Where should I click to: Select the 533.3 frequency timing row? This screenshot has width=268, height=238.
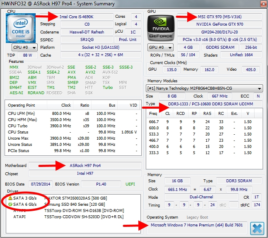[x=204, y=134]
